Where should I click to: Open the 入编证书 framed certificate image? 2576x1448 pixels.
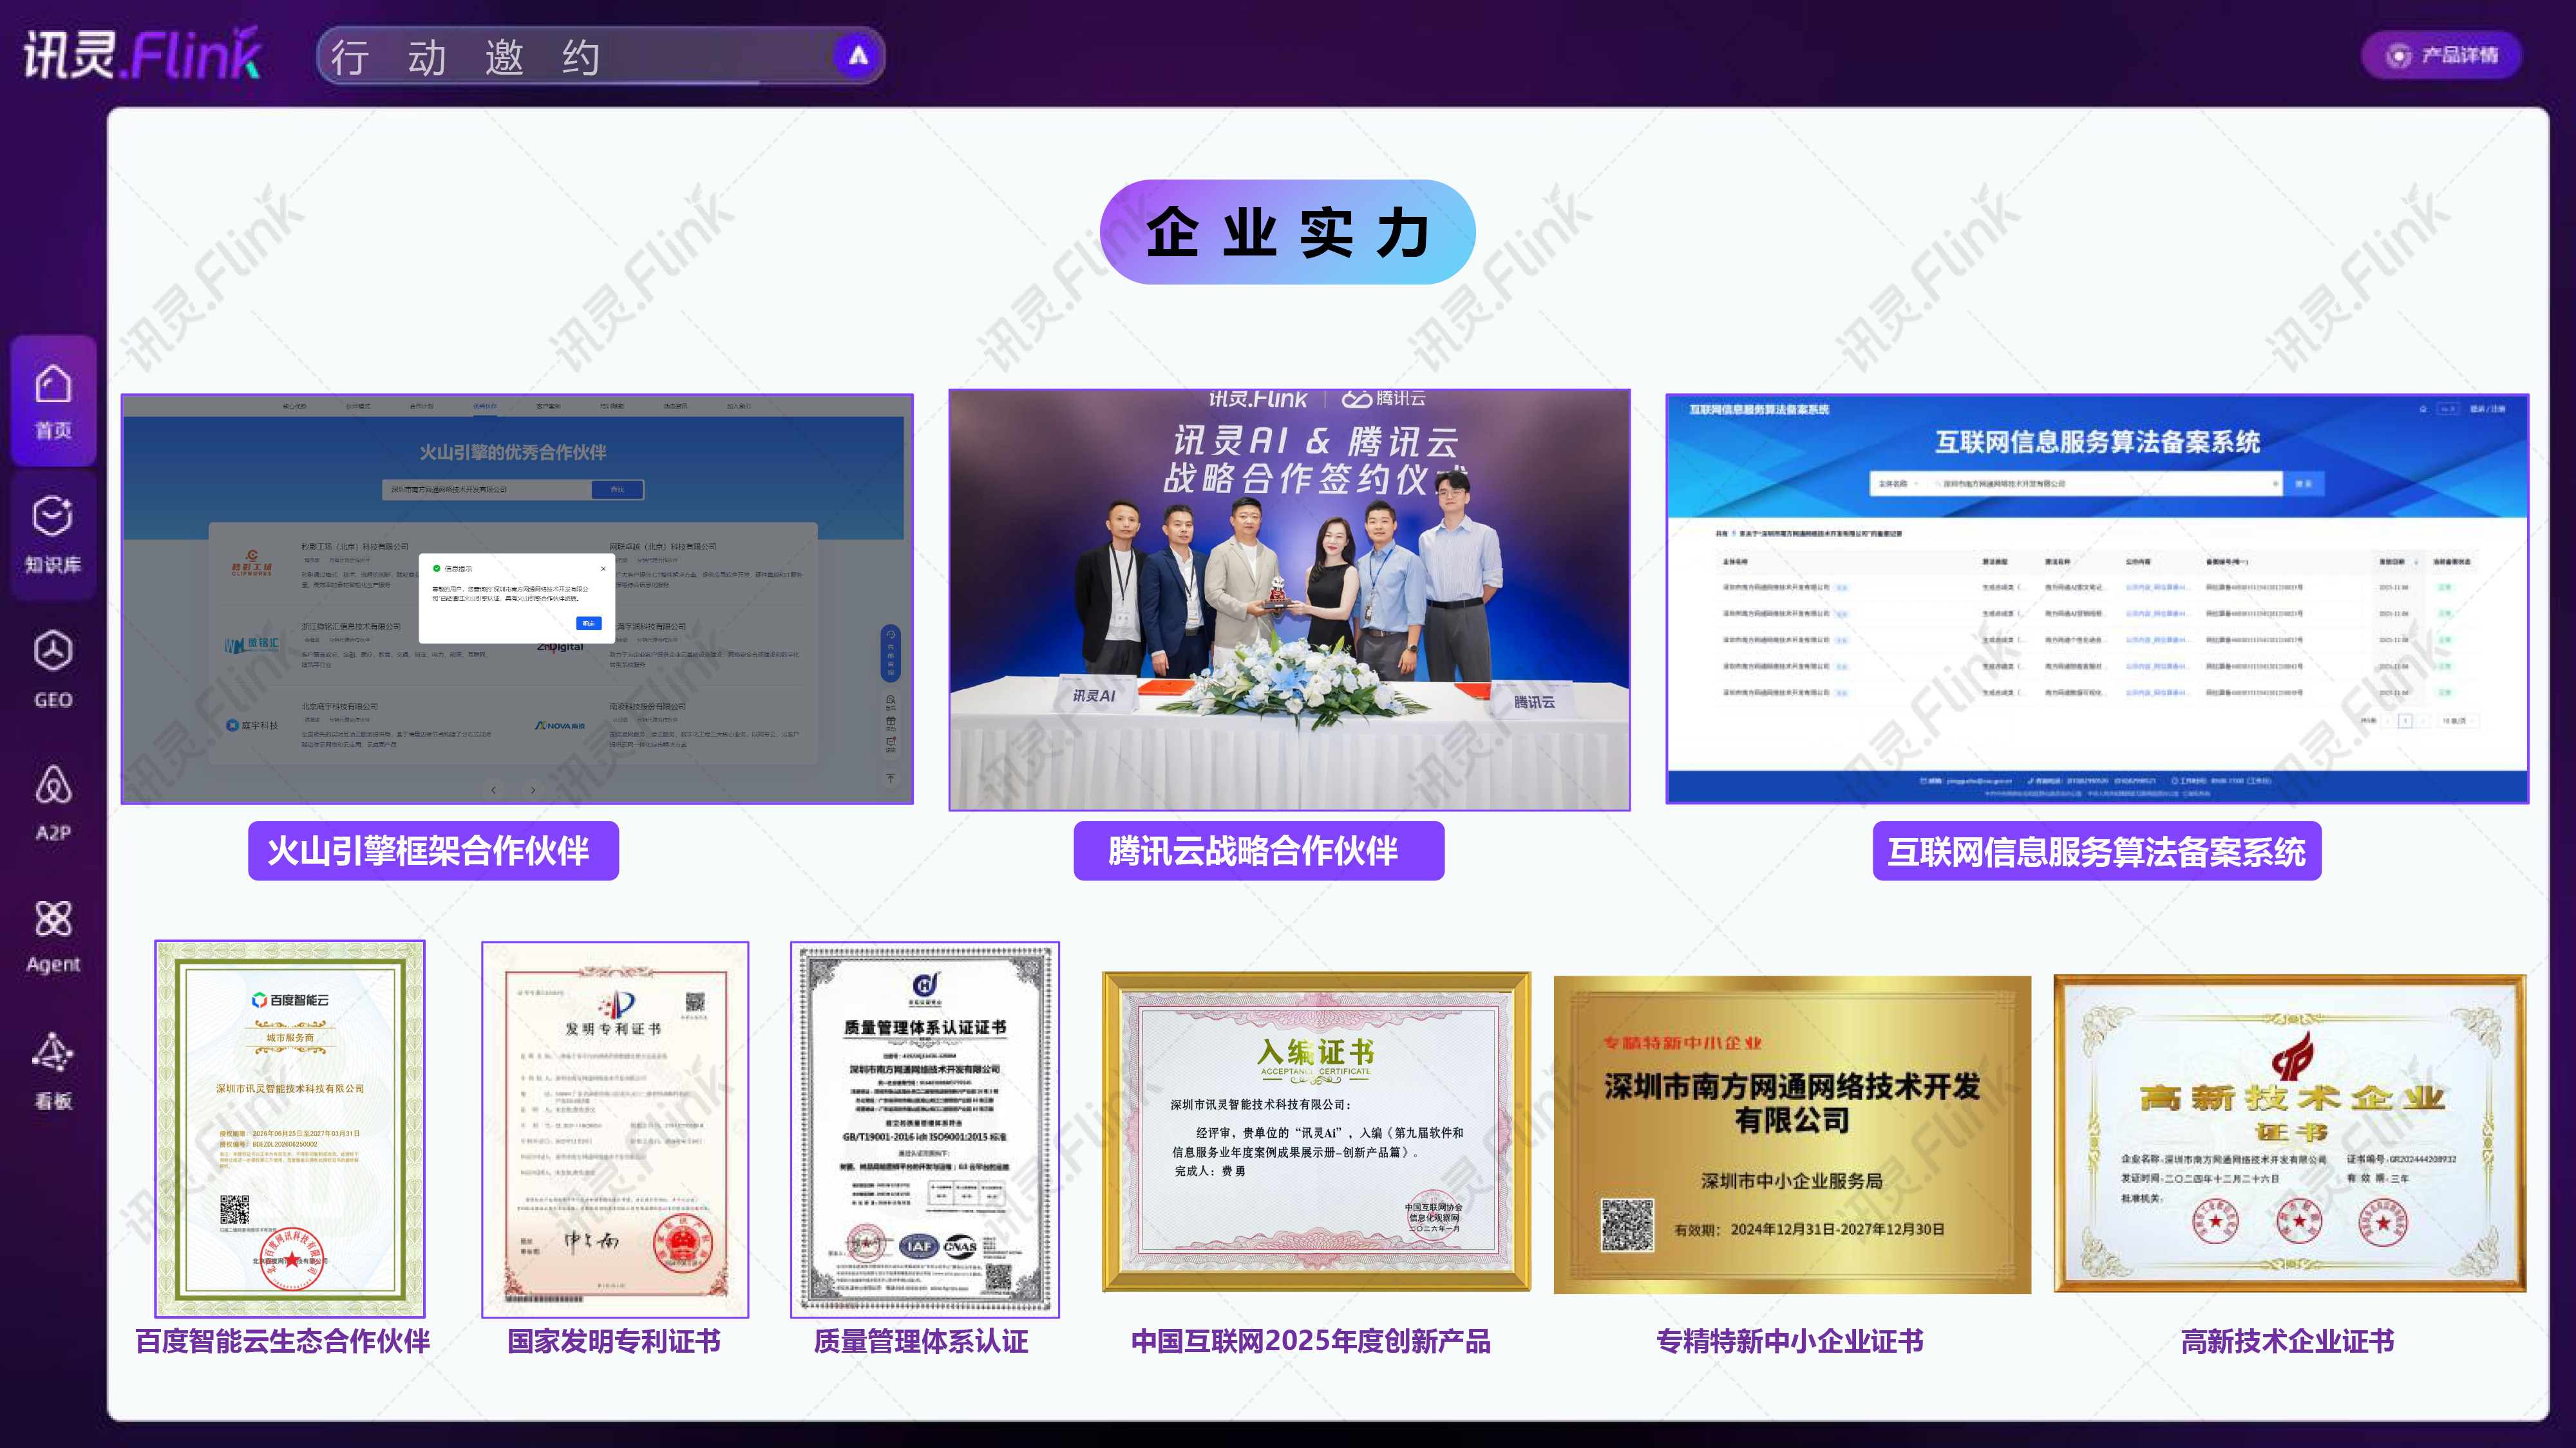[x=1316, y=1131]
